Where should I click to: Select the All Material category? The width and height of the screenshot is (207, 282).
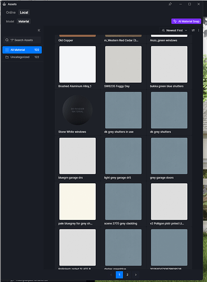[x=22, y=50]
